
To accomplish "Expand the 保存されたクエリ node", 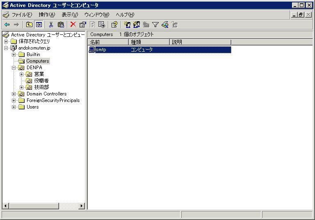I will [x=6, y=41].
